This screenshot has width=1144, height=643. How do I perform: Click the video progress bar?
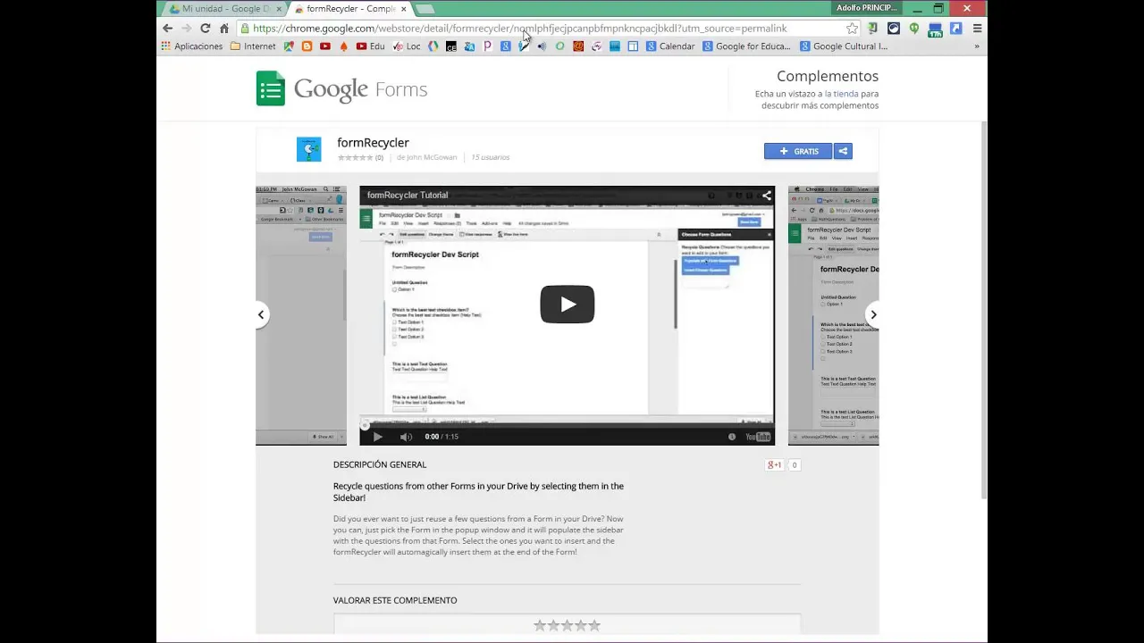(x=567, y=426)
